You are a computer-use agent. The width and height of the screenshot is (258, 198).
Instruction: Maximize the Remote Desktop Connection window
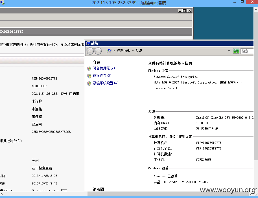pos(242,2)
